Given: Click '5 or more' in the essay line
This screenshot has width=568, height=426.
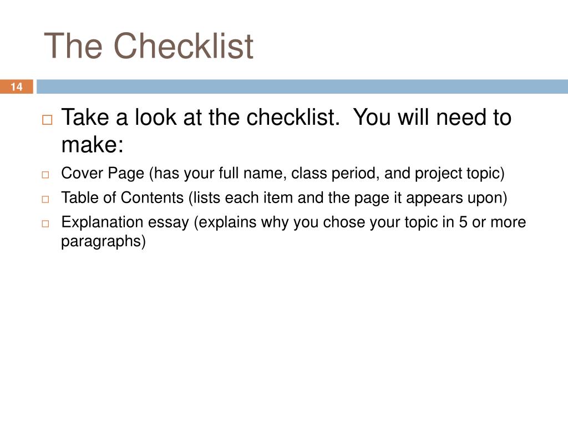Looking at the screenshot, I should pos(493,222).
